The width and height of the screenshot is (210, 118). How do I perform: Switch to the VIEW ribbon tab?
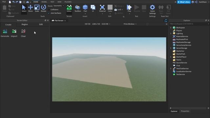pos(59,2)
